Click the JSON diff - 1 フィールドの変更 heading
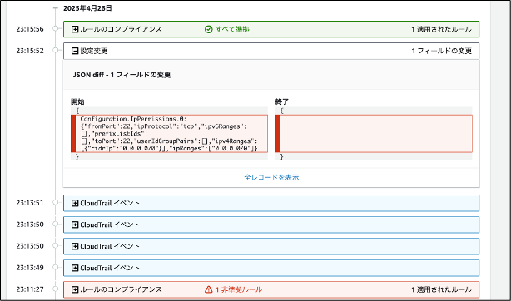Screen dimensions: 511x301 click(x=122, y=75)
